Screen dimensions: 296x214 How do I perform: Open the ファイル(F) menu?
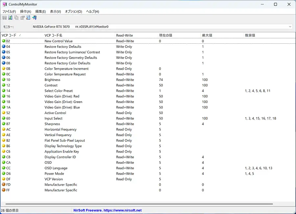pyautogui.click(x=9, y=11)
